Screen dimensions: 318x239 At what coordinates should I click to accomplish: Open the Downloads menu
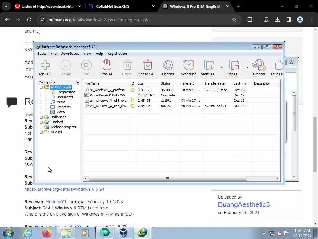[70, 54]
